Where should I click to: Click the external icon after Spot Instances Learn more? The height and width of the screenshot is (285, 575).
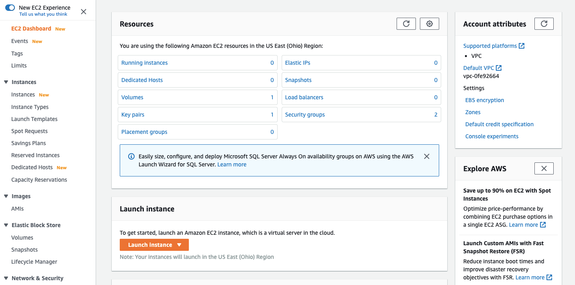[543, 225]
